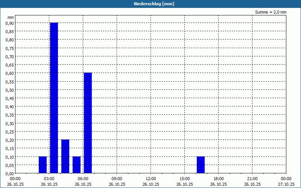
Task: Select the 27.10.25 date label
Action: [286, 184]
